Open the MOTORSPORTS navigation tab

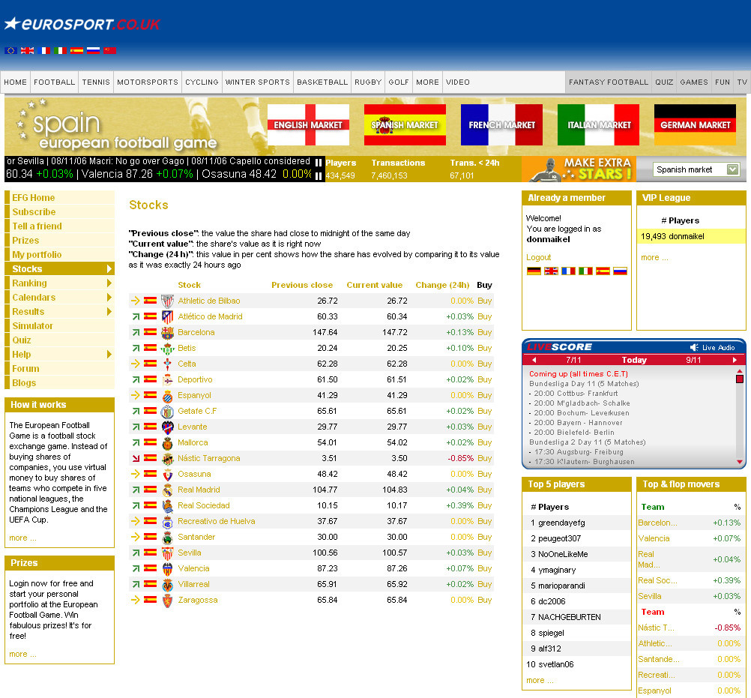tap(148, 82)
